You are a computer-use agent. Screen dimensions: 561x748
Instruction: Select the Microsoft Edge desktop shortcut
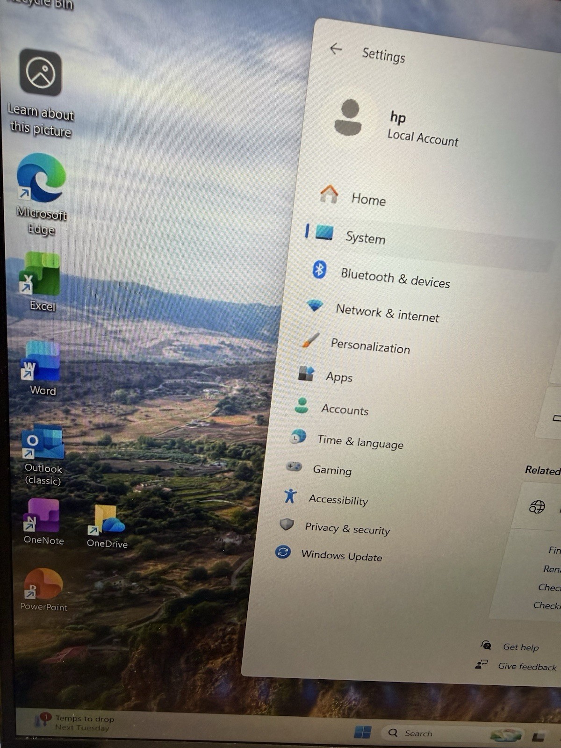pyautogui.click(x=42, y=195)
